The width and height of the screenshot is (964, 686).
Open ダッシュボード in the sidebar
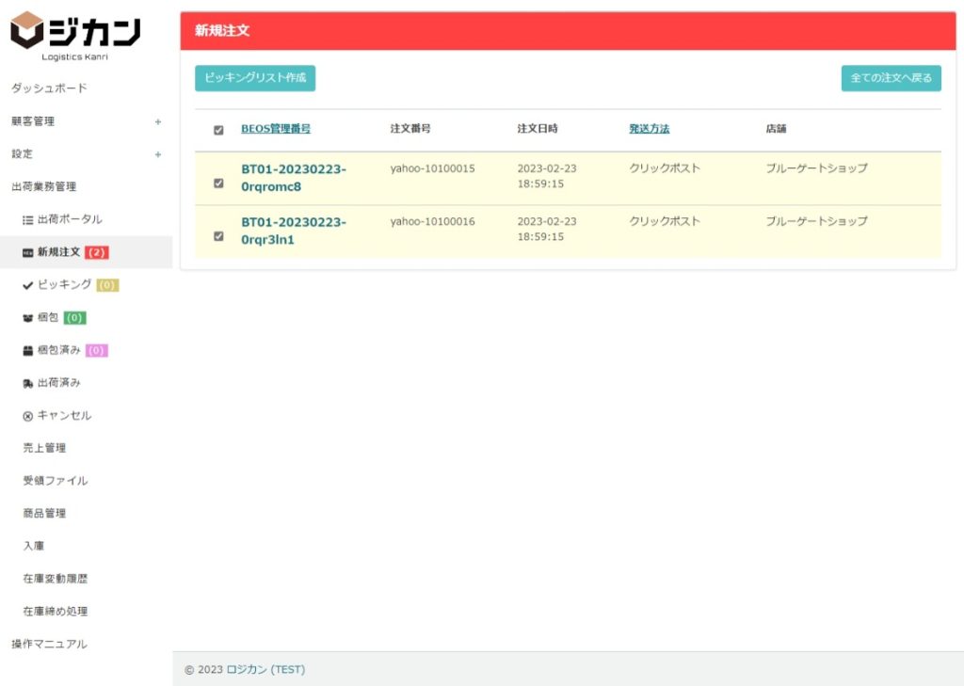tap(49, 88)
